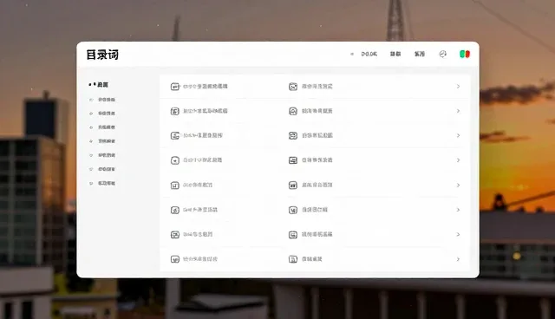Click the right-column icon in the second list row
This screenshot has height=319, width=555.
[293, 112]
